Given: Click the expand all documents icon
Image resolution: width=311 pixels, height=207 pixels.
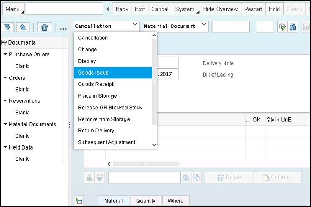Looking at the screenshot, I should [8, 27].
